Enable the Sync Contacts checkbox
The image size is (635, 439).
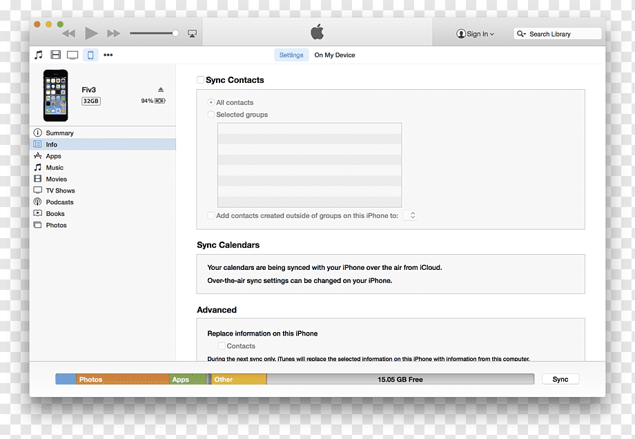click(200, 80)
